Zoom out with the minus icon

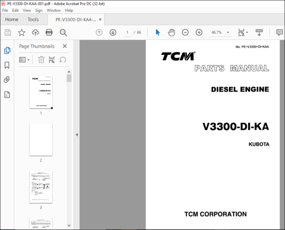[x=185, y=33]
